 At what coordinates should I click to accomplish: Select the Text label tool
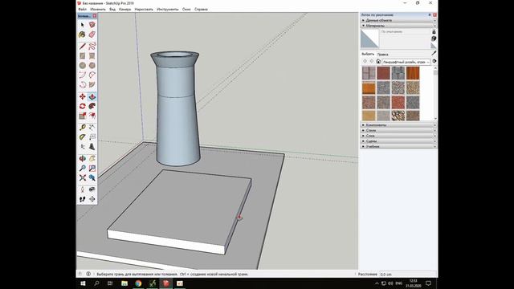pos(92,136)
